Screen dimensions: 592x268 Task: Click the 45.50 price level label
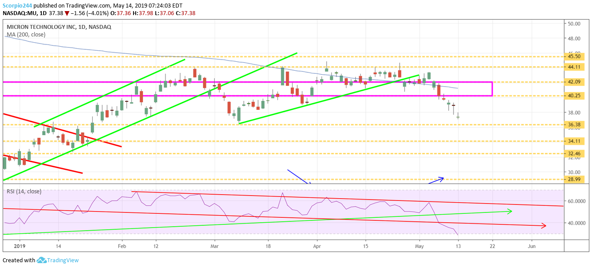point(574,56)
